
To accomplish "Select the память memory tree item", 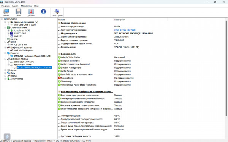I will tap(14, 39).
